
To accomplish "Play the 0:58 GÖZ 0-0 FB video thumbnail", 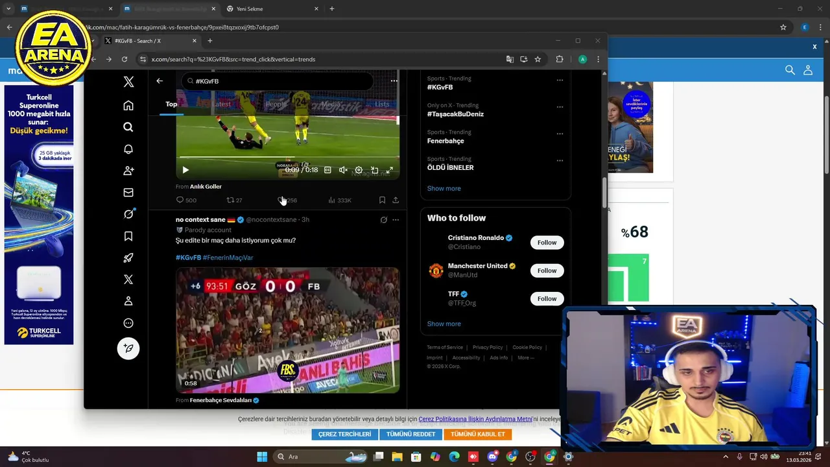I will point(287,330).
